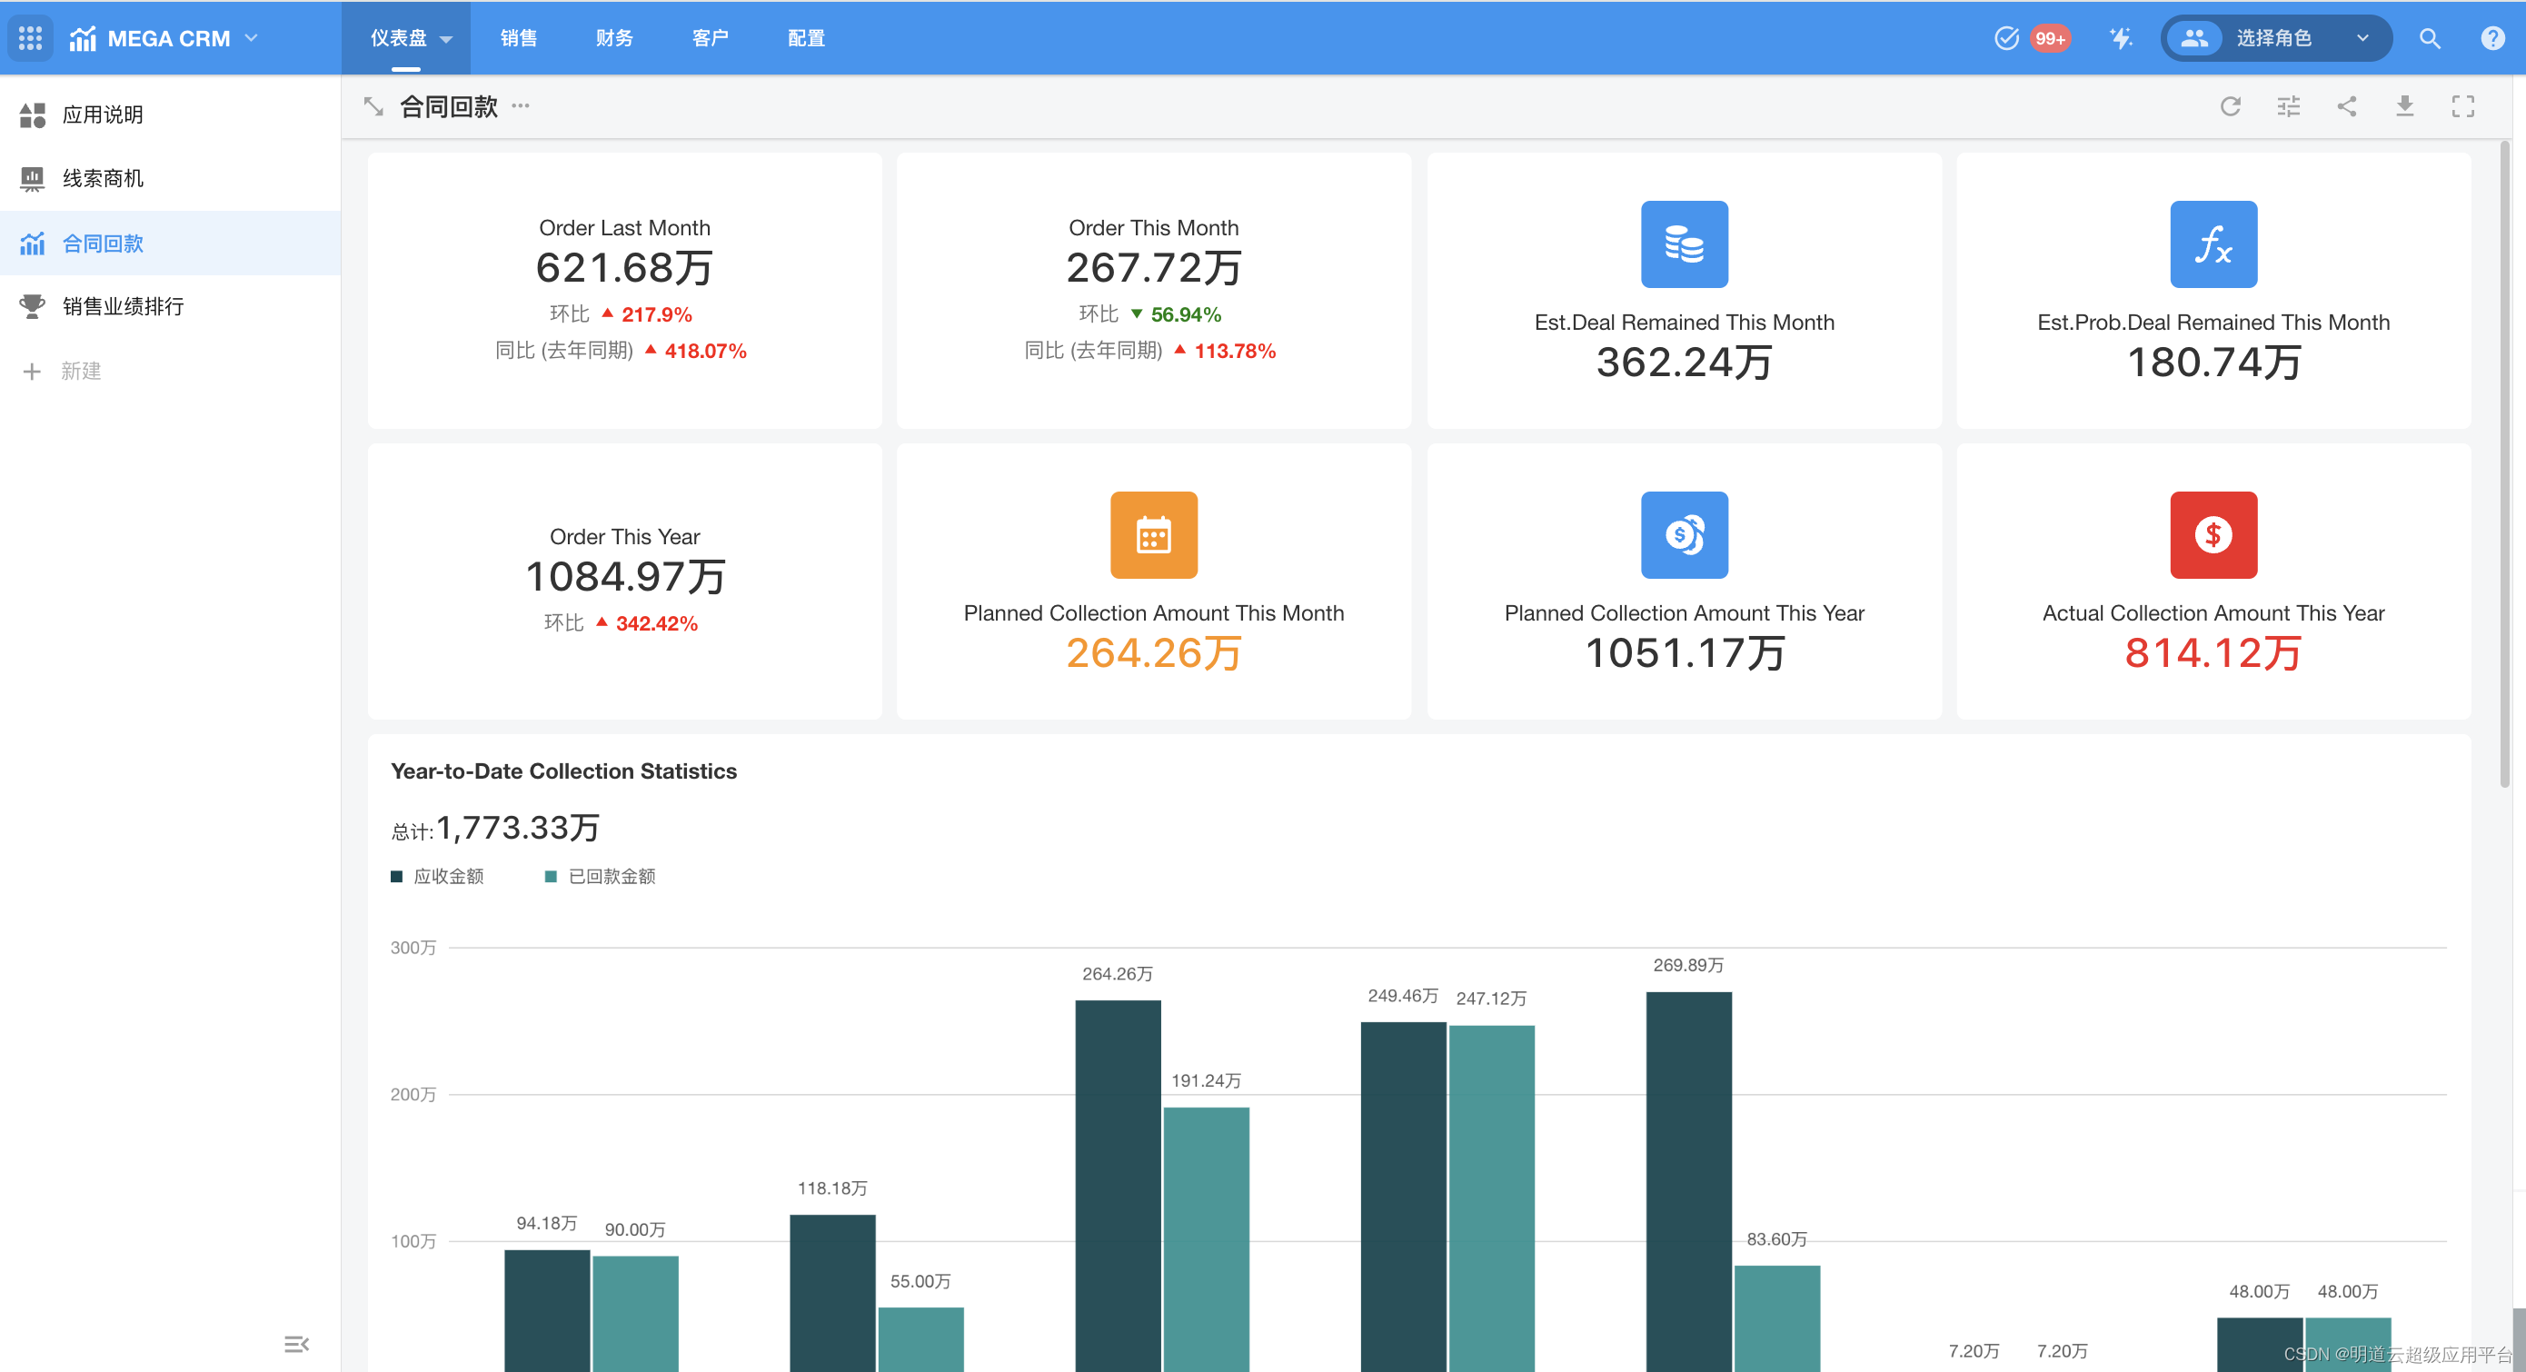The width and height of the screenshot is (2526, 1372).
Task: Select the 仪表盘 tab label
Action: [x=398, y=38]
